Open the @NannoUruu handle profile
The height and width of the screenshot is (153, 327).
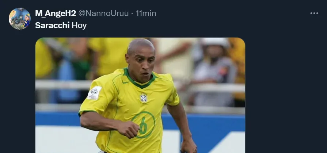click(x=103, y=14)
